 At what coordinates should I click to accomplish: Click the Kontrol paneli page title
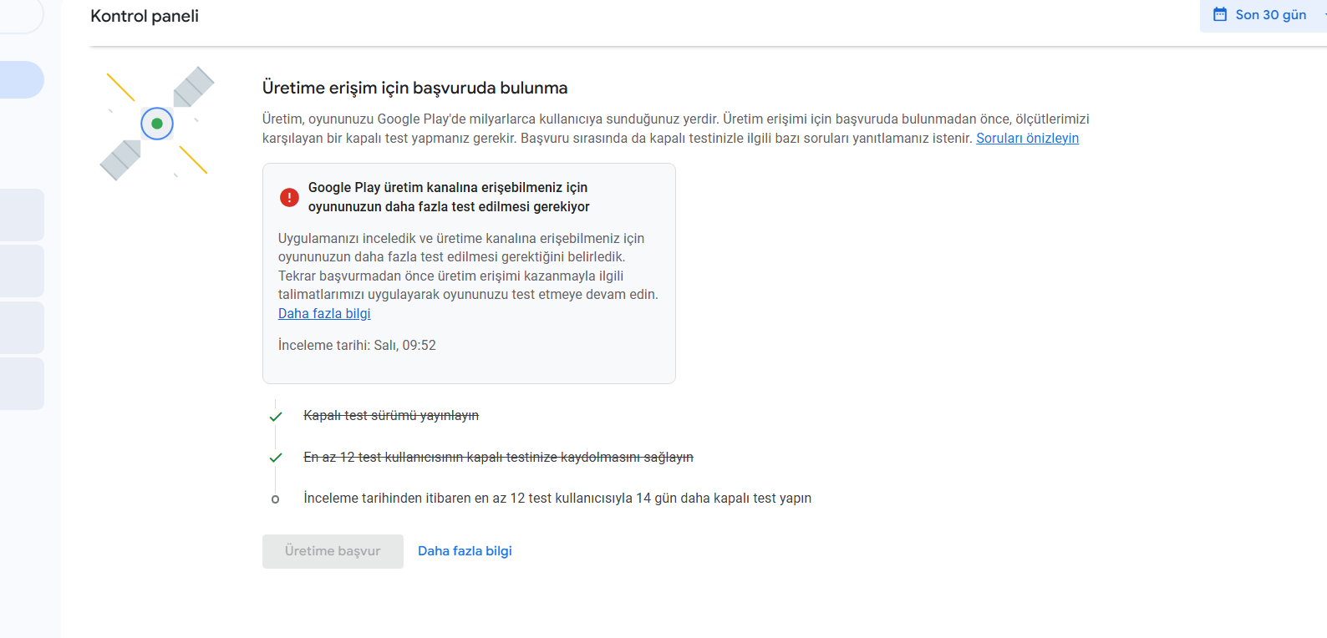point(145,16)
